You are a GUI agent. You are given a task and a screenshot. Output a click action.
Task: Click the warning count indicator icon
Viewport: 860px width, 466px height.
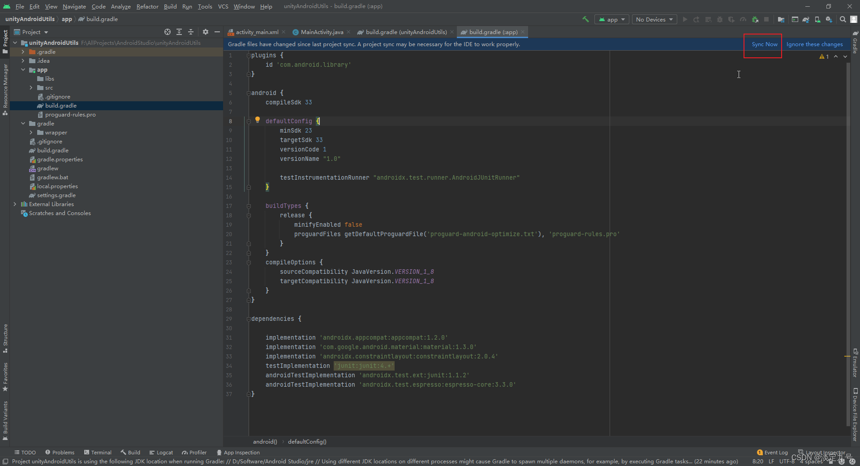click(x=824, y=56)
